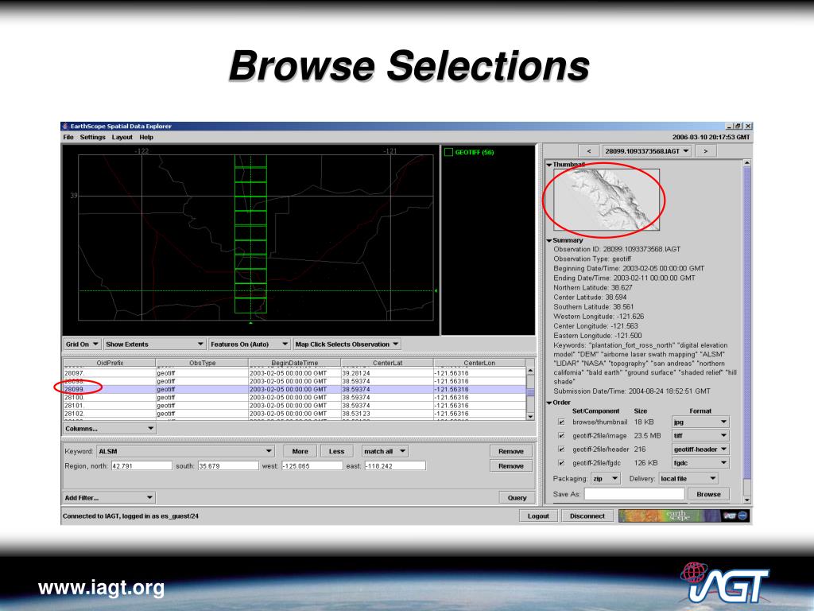Click Remove beside the Keyword filter

click(511, 451)
